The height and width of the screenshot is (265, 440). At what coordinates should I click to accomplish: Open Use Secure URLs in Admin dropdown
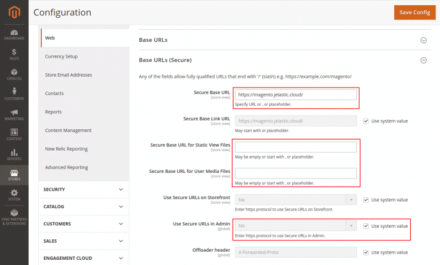coord(296,226)
